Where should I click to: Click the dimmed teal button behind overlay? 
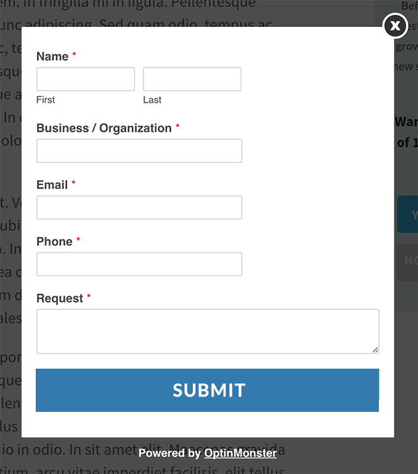point(407,214)
